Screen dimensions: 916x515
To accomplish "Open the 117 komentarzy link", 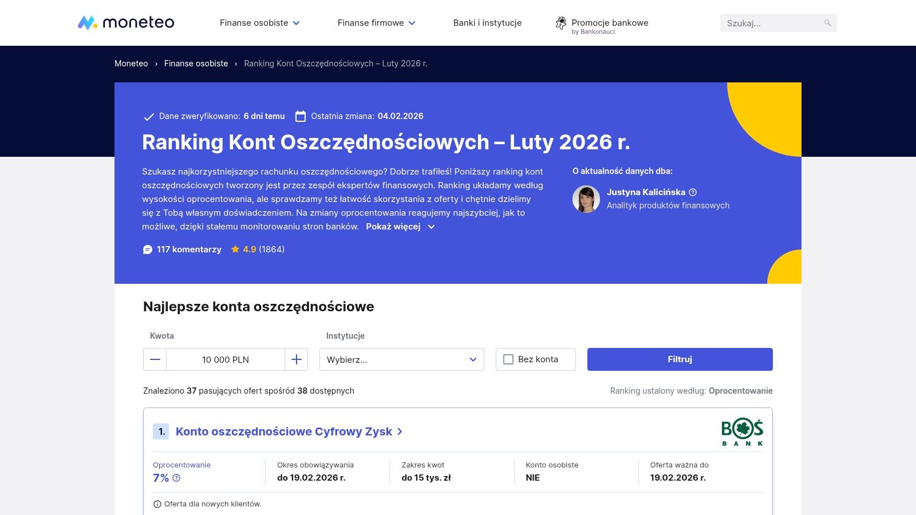I will [189, 249].
